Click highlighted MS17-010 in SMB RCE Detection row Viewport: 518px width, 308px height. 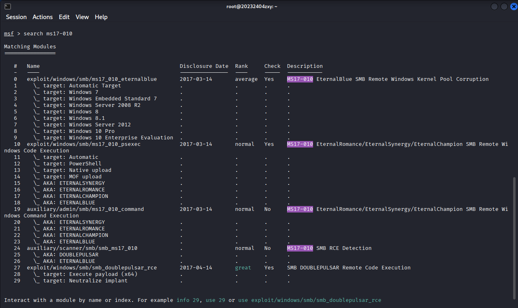point(300,248)
